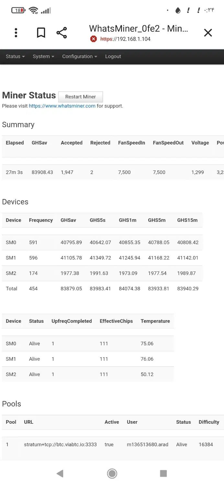Tap the Wi-Fi icon in status bar

pos(33,10)
